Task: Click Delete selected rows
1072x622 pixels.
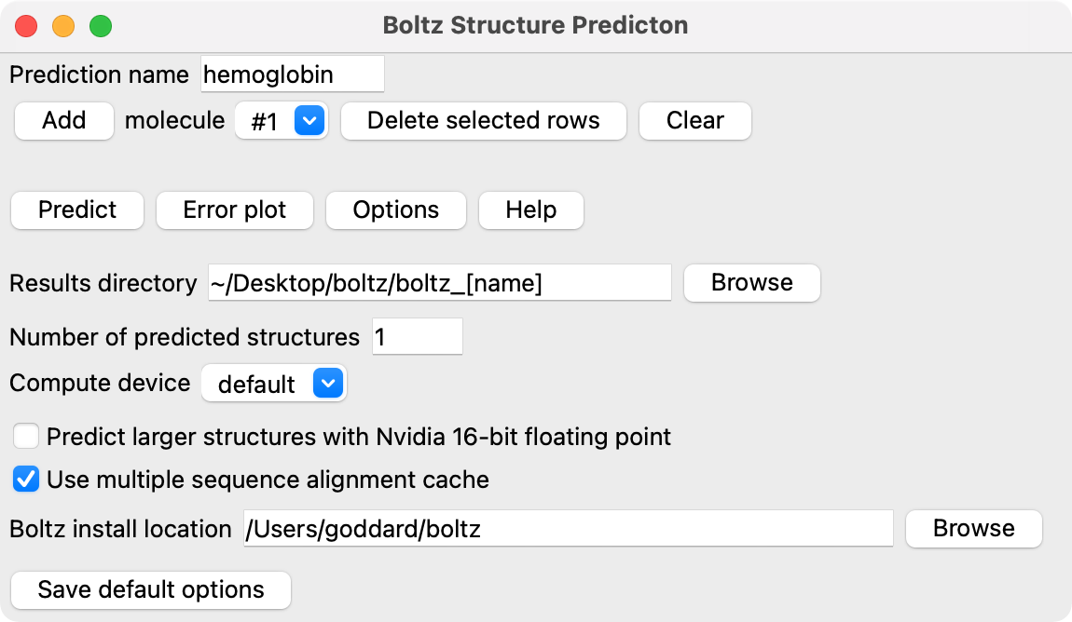Action: click(x=483, y=121)
